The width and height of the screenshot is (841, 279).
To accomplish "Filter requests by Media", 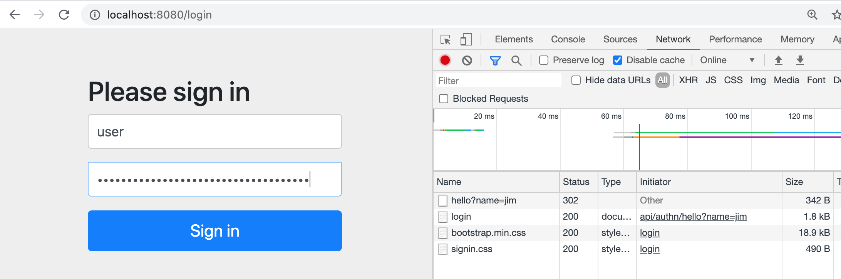I will [x=786, y=80].
